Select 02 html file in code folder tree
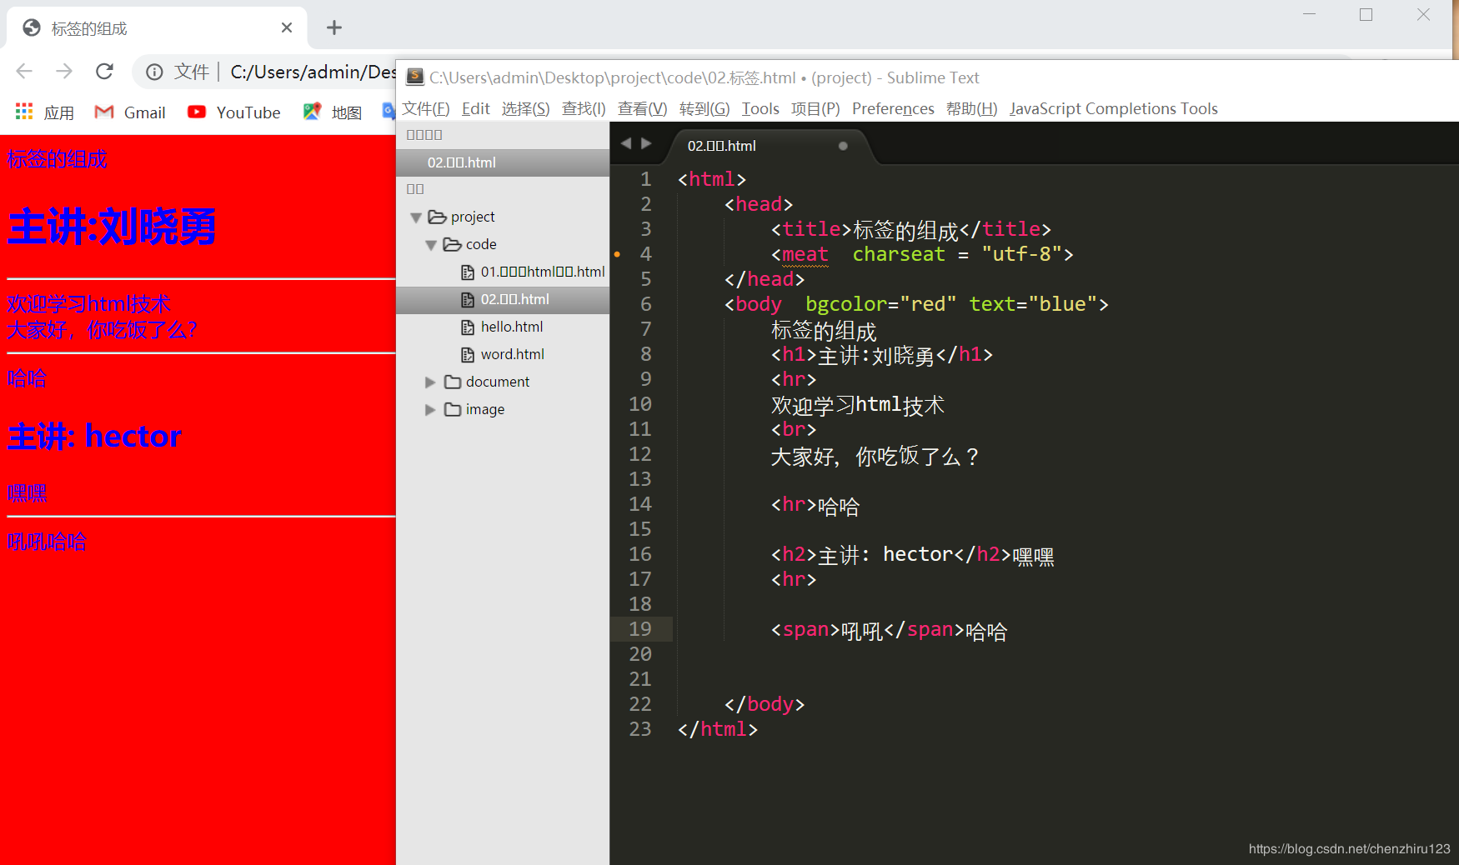 503,300
